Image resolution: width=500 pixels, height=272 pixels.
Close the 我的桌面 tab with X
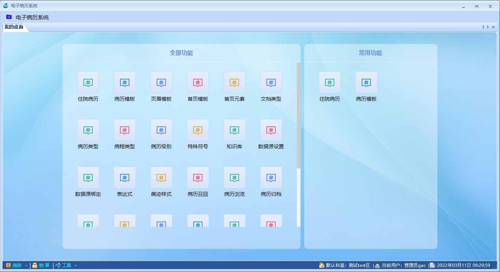[493, 27]
